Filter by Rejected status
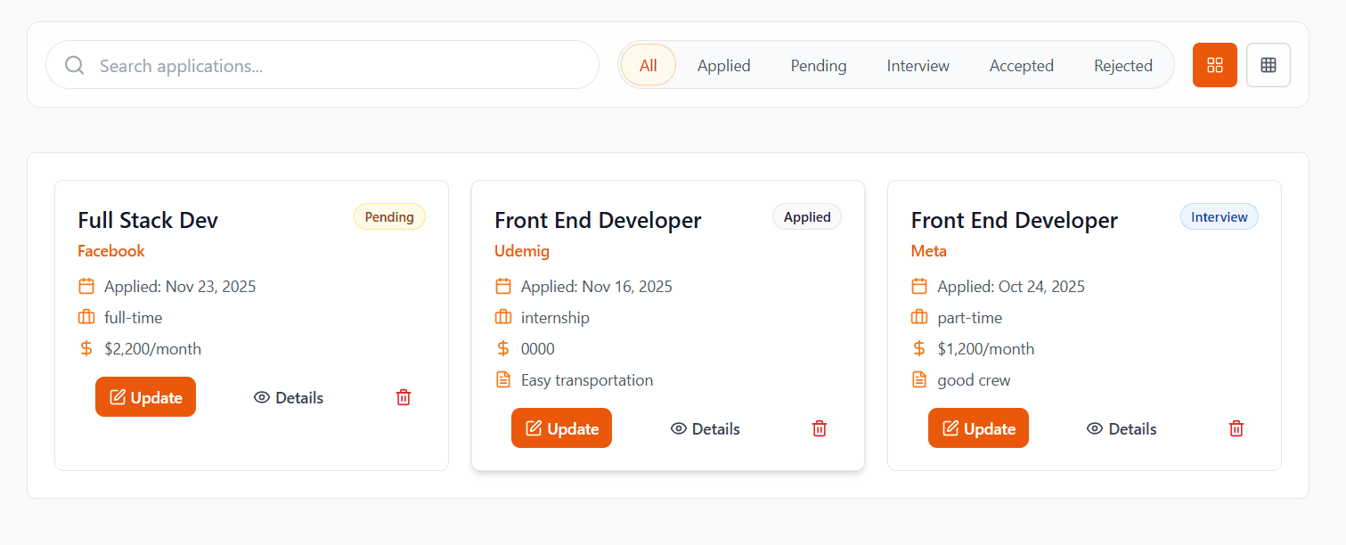Image resolution: width=1346 pixels, height=545 pixels. pyautogui.click(x=1123, y=65)
